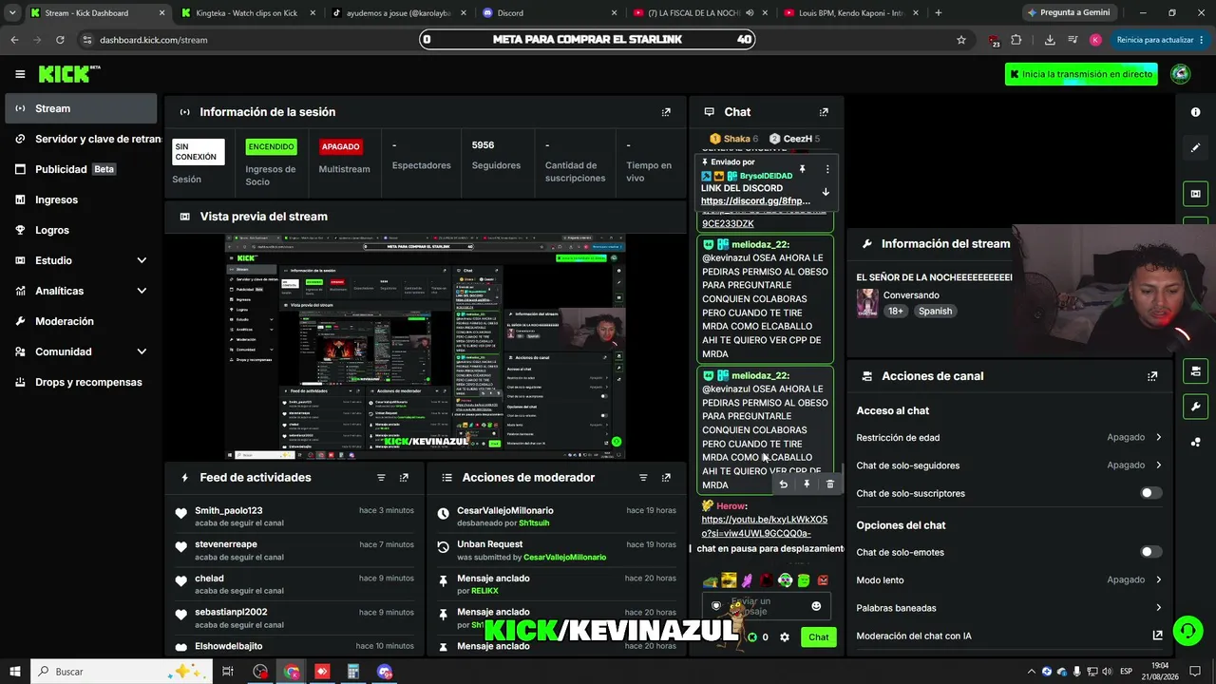Open Task View in Windows taskbar
This screenshot has height=684, width=1216.
(228, 672)
